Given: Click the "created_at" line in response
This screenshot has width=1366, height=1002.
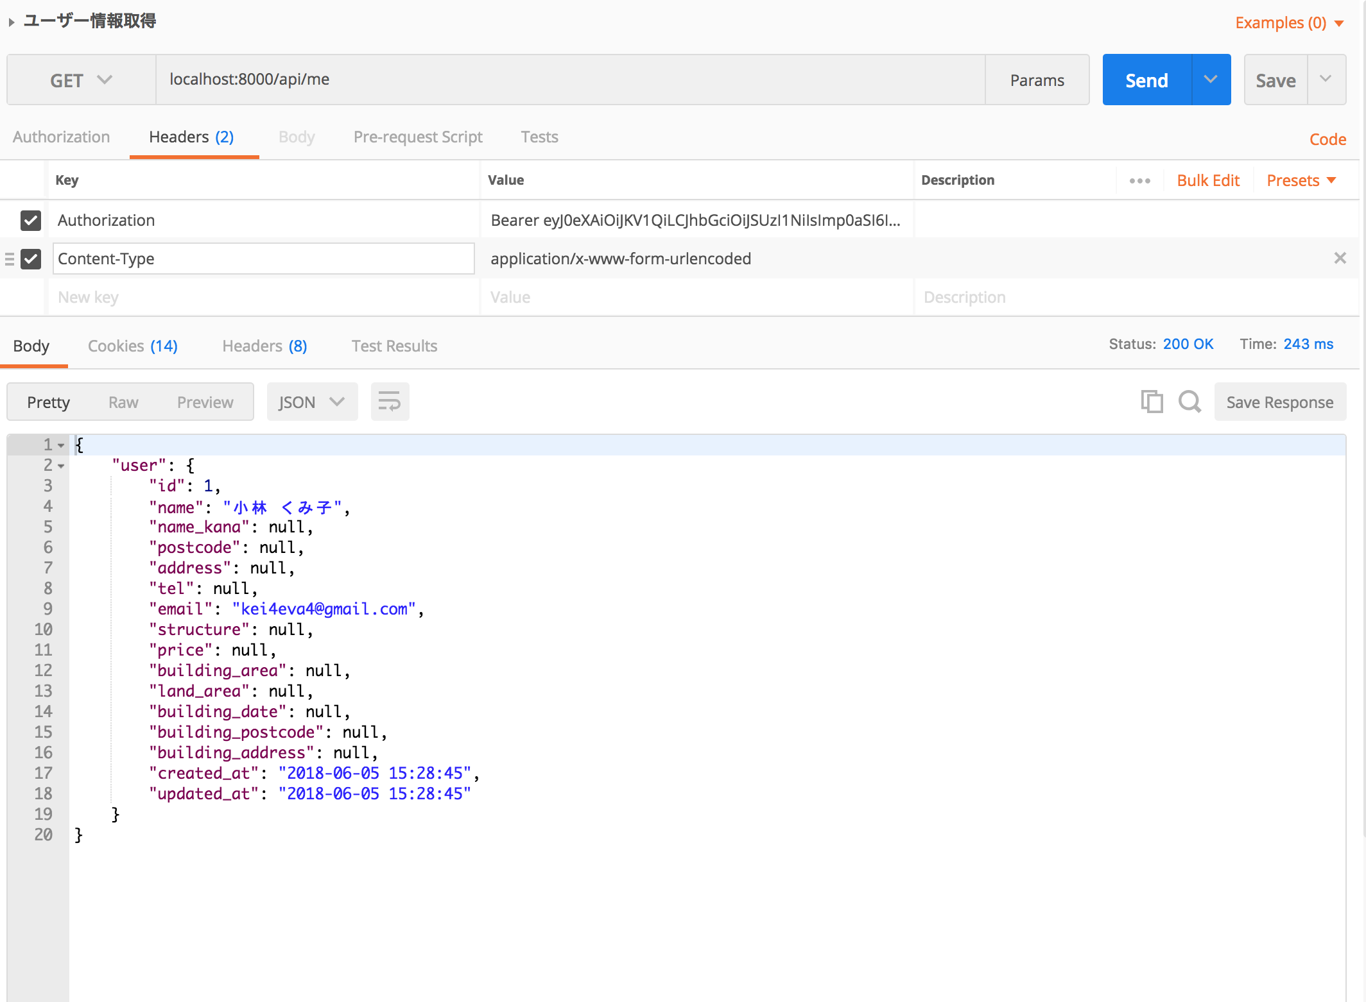Looking at the screenshot, I should [315, 773].
